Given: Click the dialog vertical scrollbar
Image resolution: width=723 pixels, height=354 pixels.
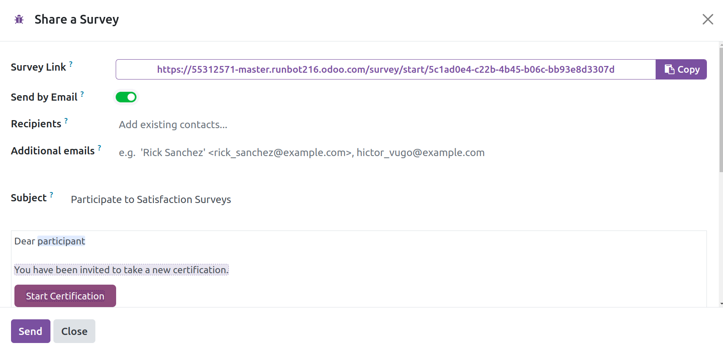Looking at the screenshot, I should (721, 110).
